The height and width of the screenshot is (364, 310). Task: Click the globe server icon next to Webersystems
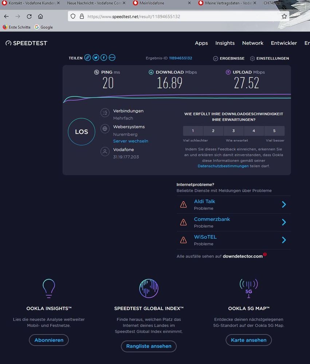point(105,129)
